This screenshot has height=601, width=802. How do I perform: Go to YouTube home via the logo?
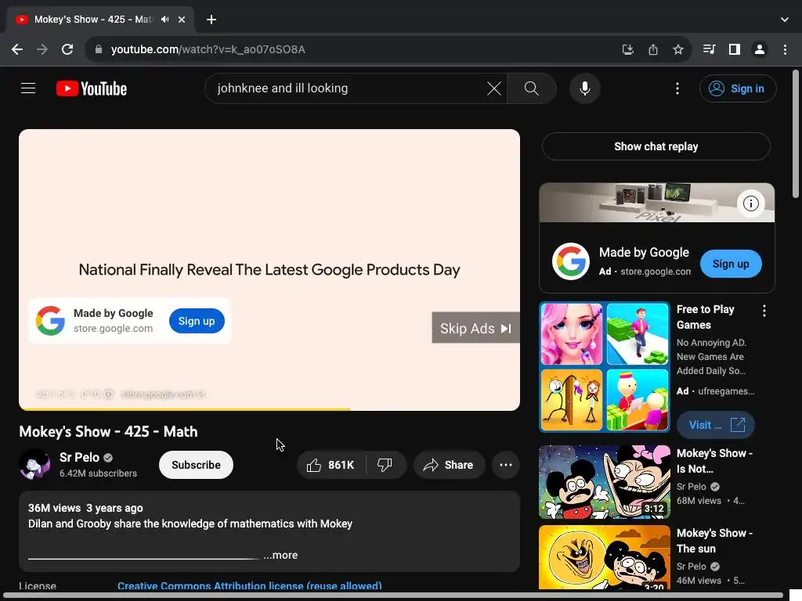pyautogui.click(x=92, y=88)
